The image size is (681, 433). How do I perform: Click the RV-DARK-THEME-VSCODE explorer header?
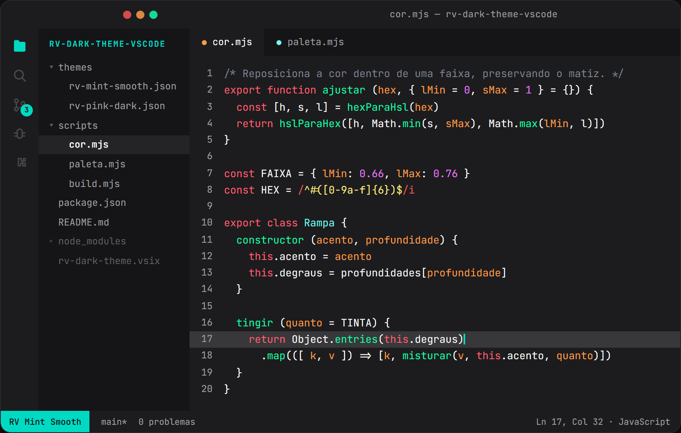tap(107, 44)
